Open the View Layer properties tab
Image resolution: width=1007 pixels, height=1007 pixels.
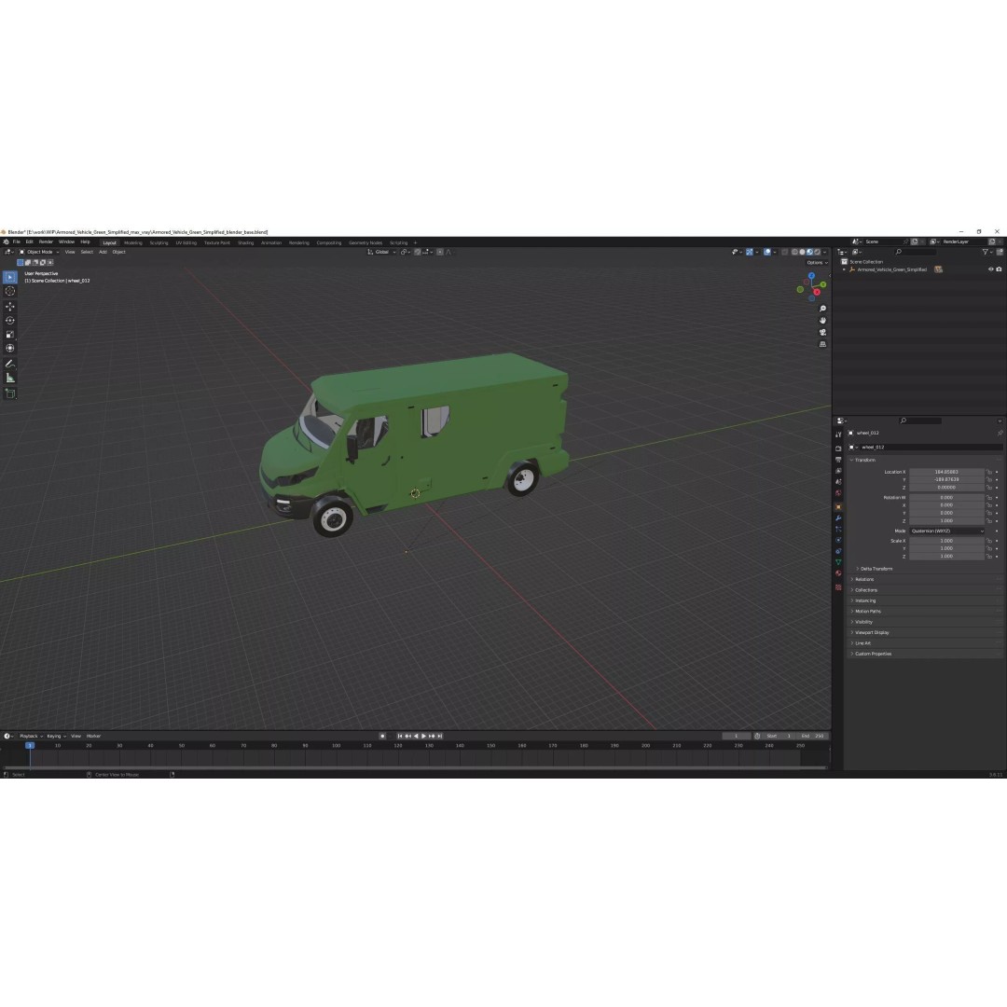coord(838,471)
